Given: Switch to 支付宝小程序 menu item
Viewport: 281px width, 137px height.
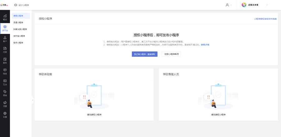Looking at the screenshot, I should (19, 36).
